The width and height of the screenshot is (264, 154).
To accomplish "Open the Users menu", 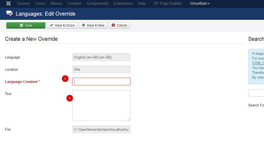I will coord(40,3).
